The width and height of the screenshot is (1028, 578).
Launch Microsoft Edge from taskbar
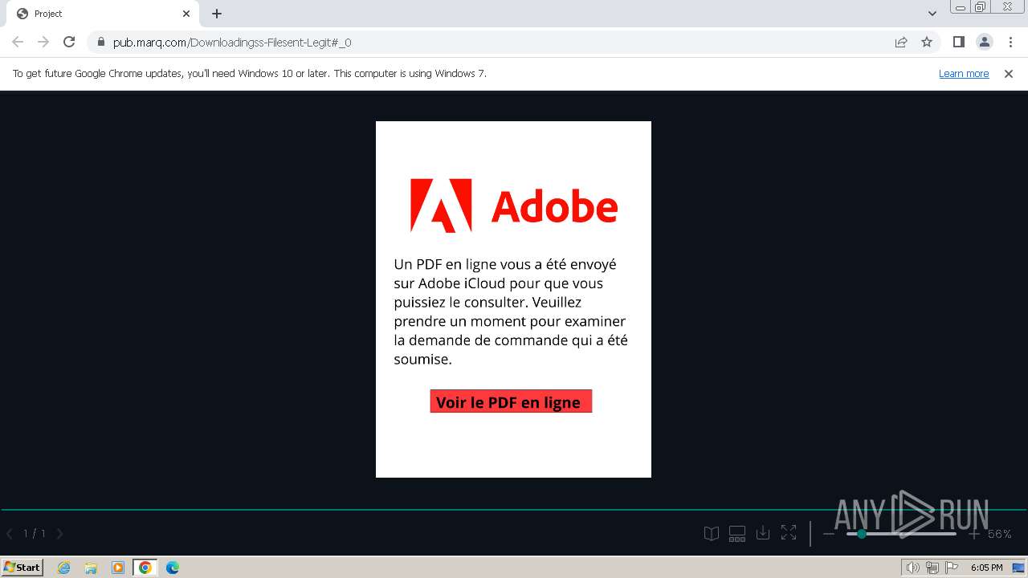pos(173,568)
